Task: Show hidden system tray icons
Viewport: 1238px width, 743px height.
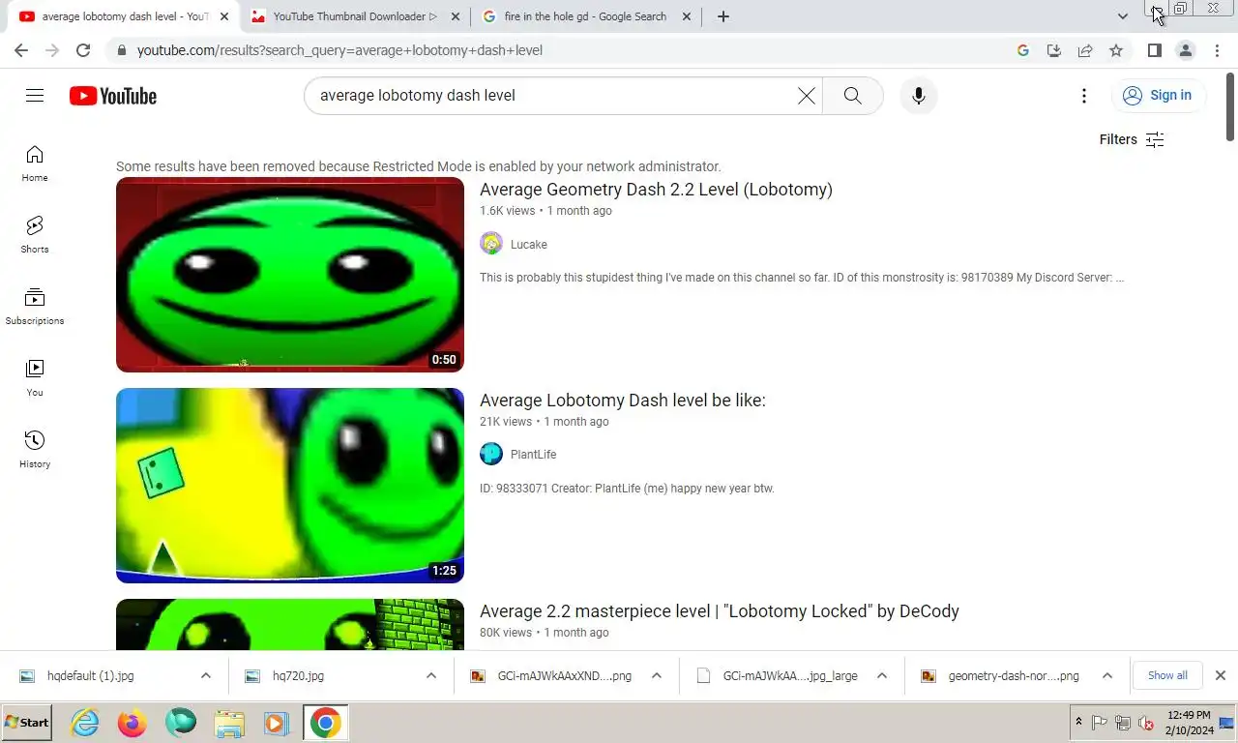Action: pyautogui.click(x=1078, y=723)
